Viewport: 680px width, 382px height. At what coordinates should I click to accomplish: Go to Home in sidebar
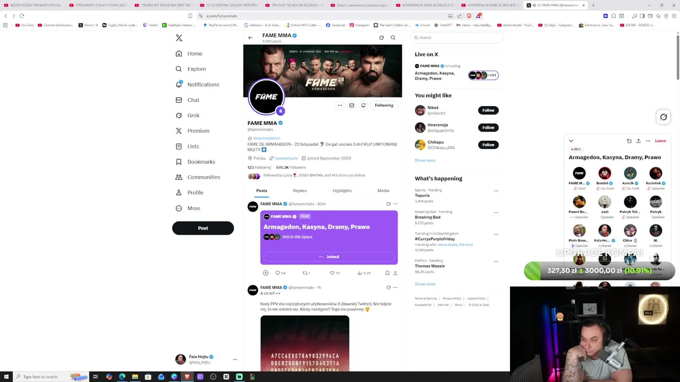189,54
